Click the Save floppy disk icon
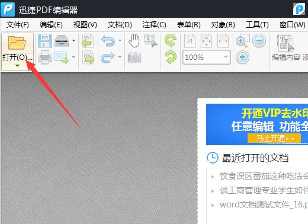 coord(45,41)
